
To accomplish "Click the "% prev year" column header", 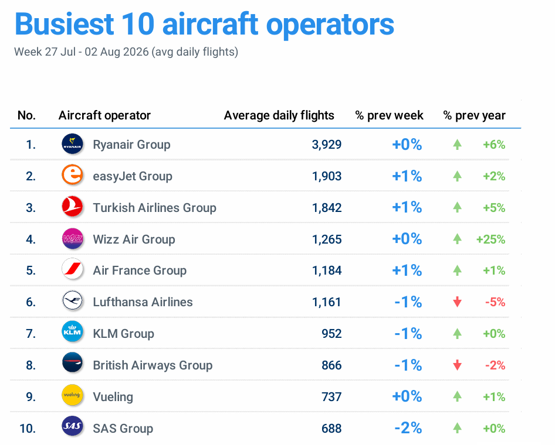I will (x=474, y=115).
